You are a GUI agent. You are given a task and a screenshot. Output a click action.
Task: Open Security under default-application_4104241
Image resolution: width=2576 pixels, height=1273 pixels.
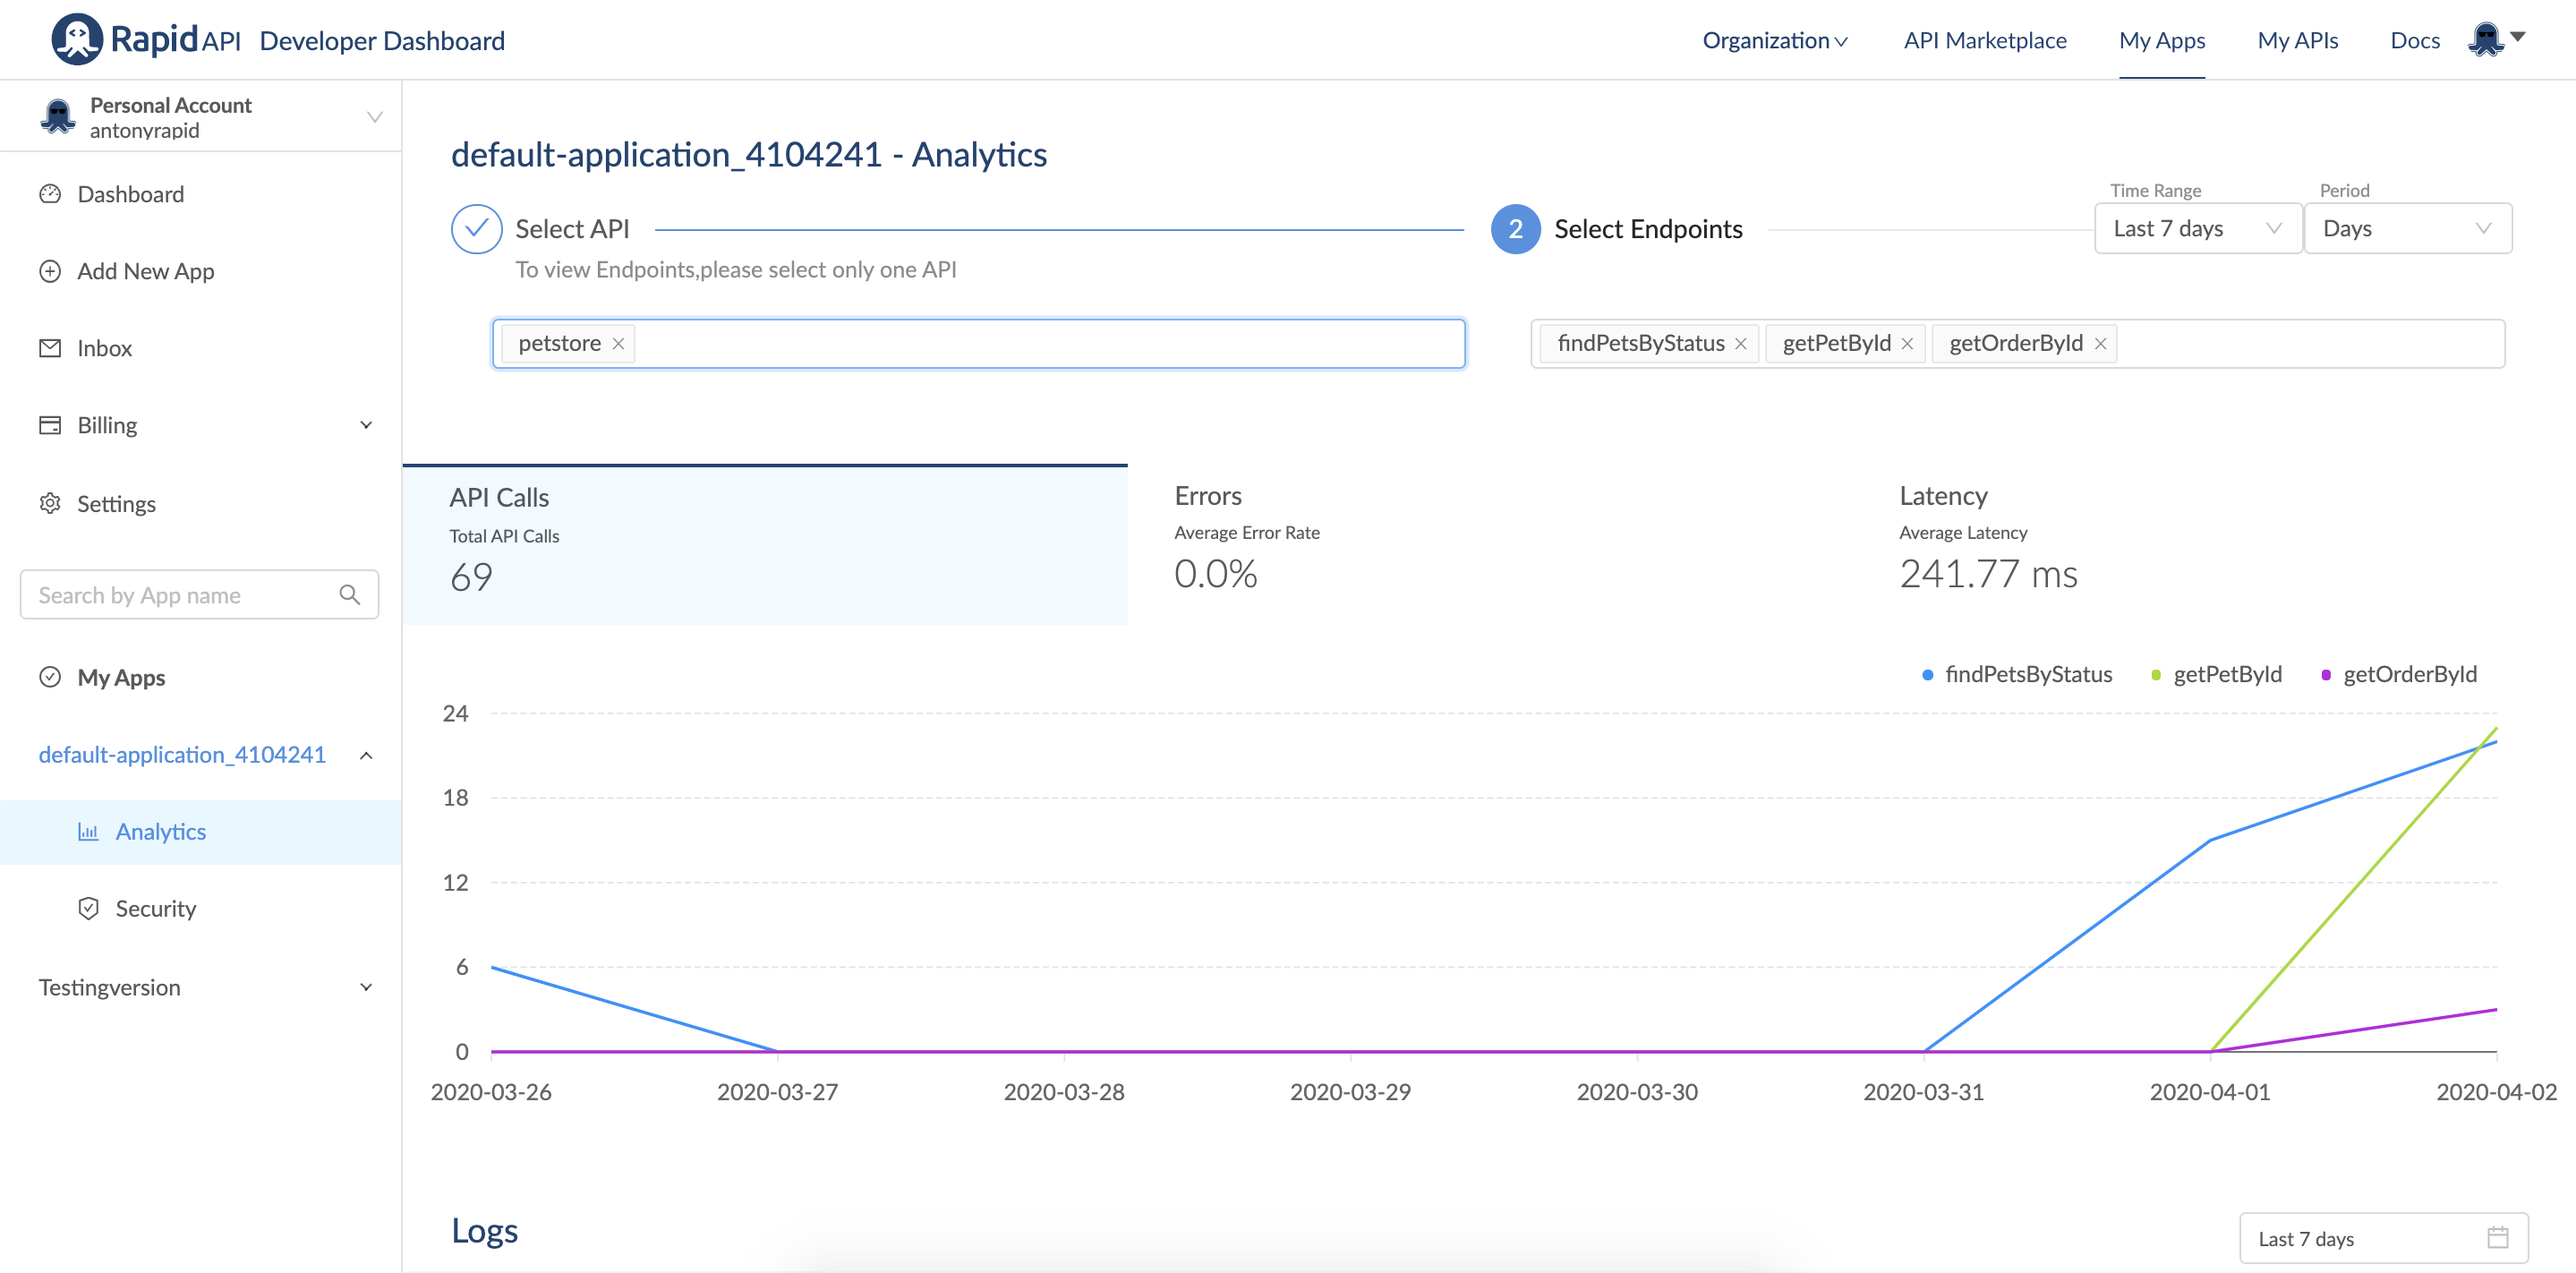point(155,908)
